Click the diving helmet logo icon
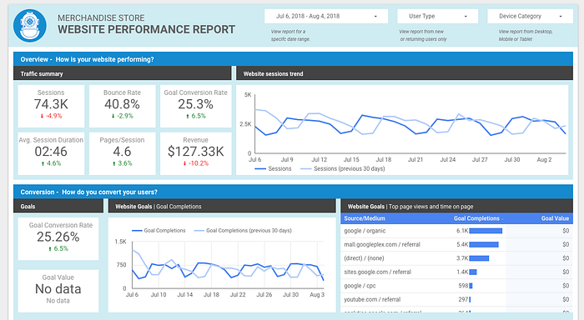This screenshot has width=584, height=320. pyautogui.click(x=30, y=26)
